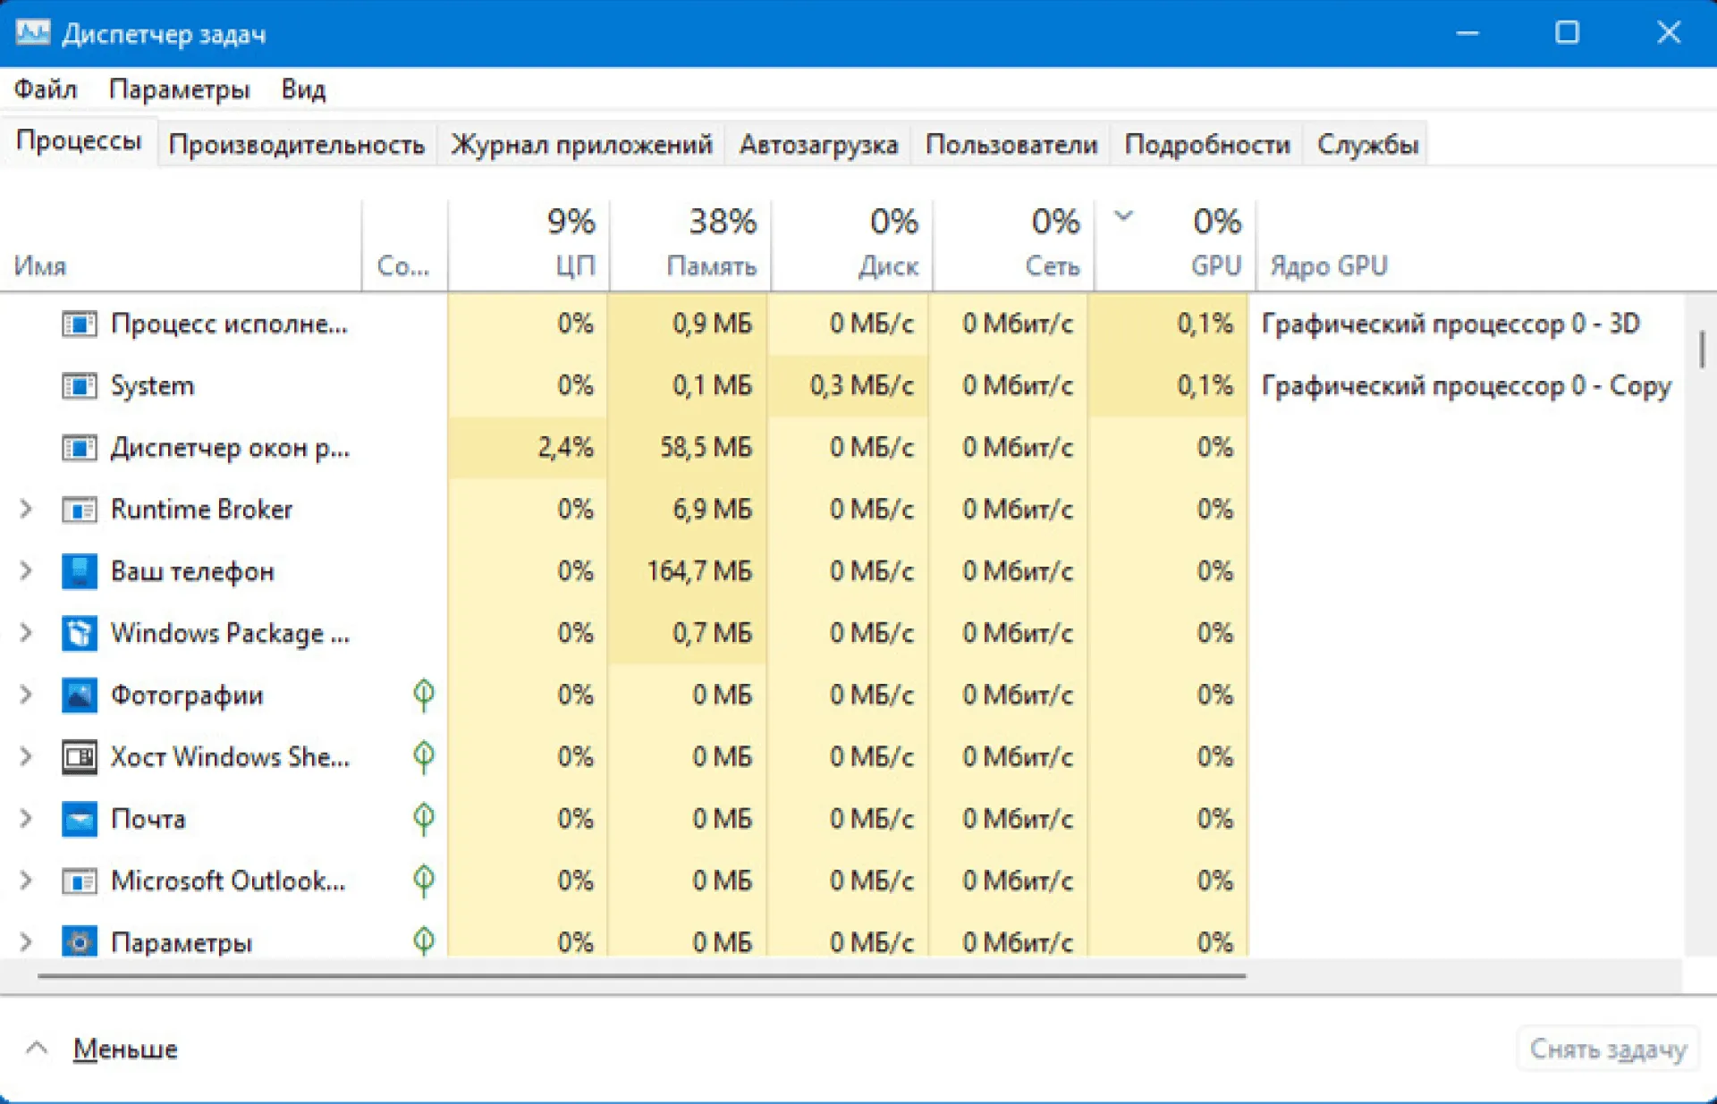Click the Снять задачу button
The height and width of the screenshot is (1104, 1717).
click(1607, 1049)
